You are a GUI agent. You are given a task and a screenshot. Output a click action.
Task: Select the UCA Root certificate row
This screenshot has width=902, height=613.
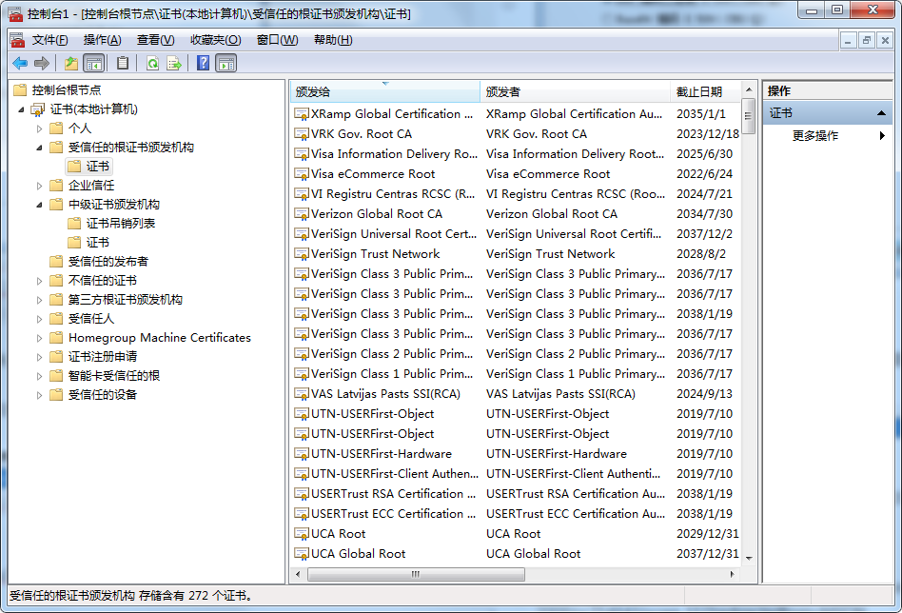(516, 534)
